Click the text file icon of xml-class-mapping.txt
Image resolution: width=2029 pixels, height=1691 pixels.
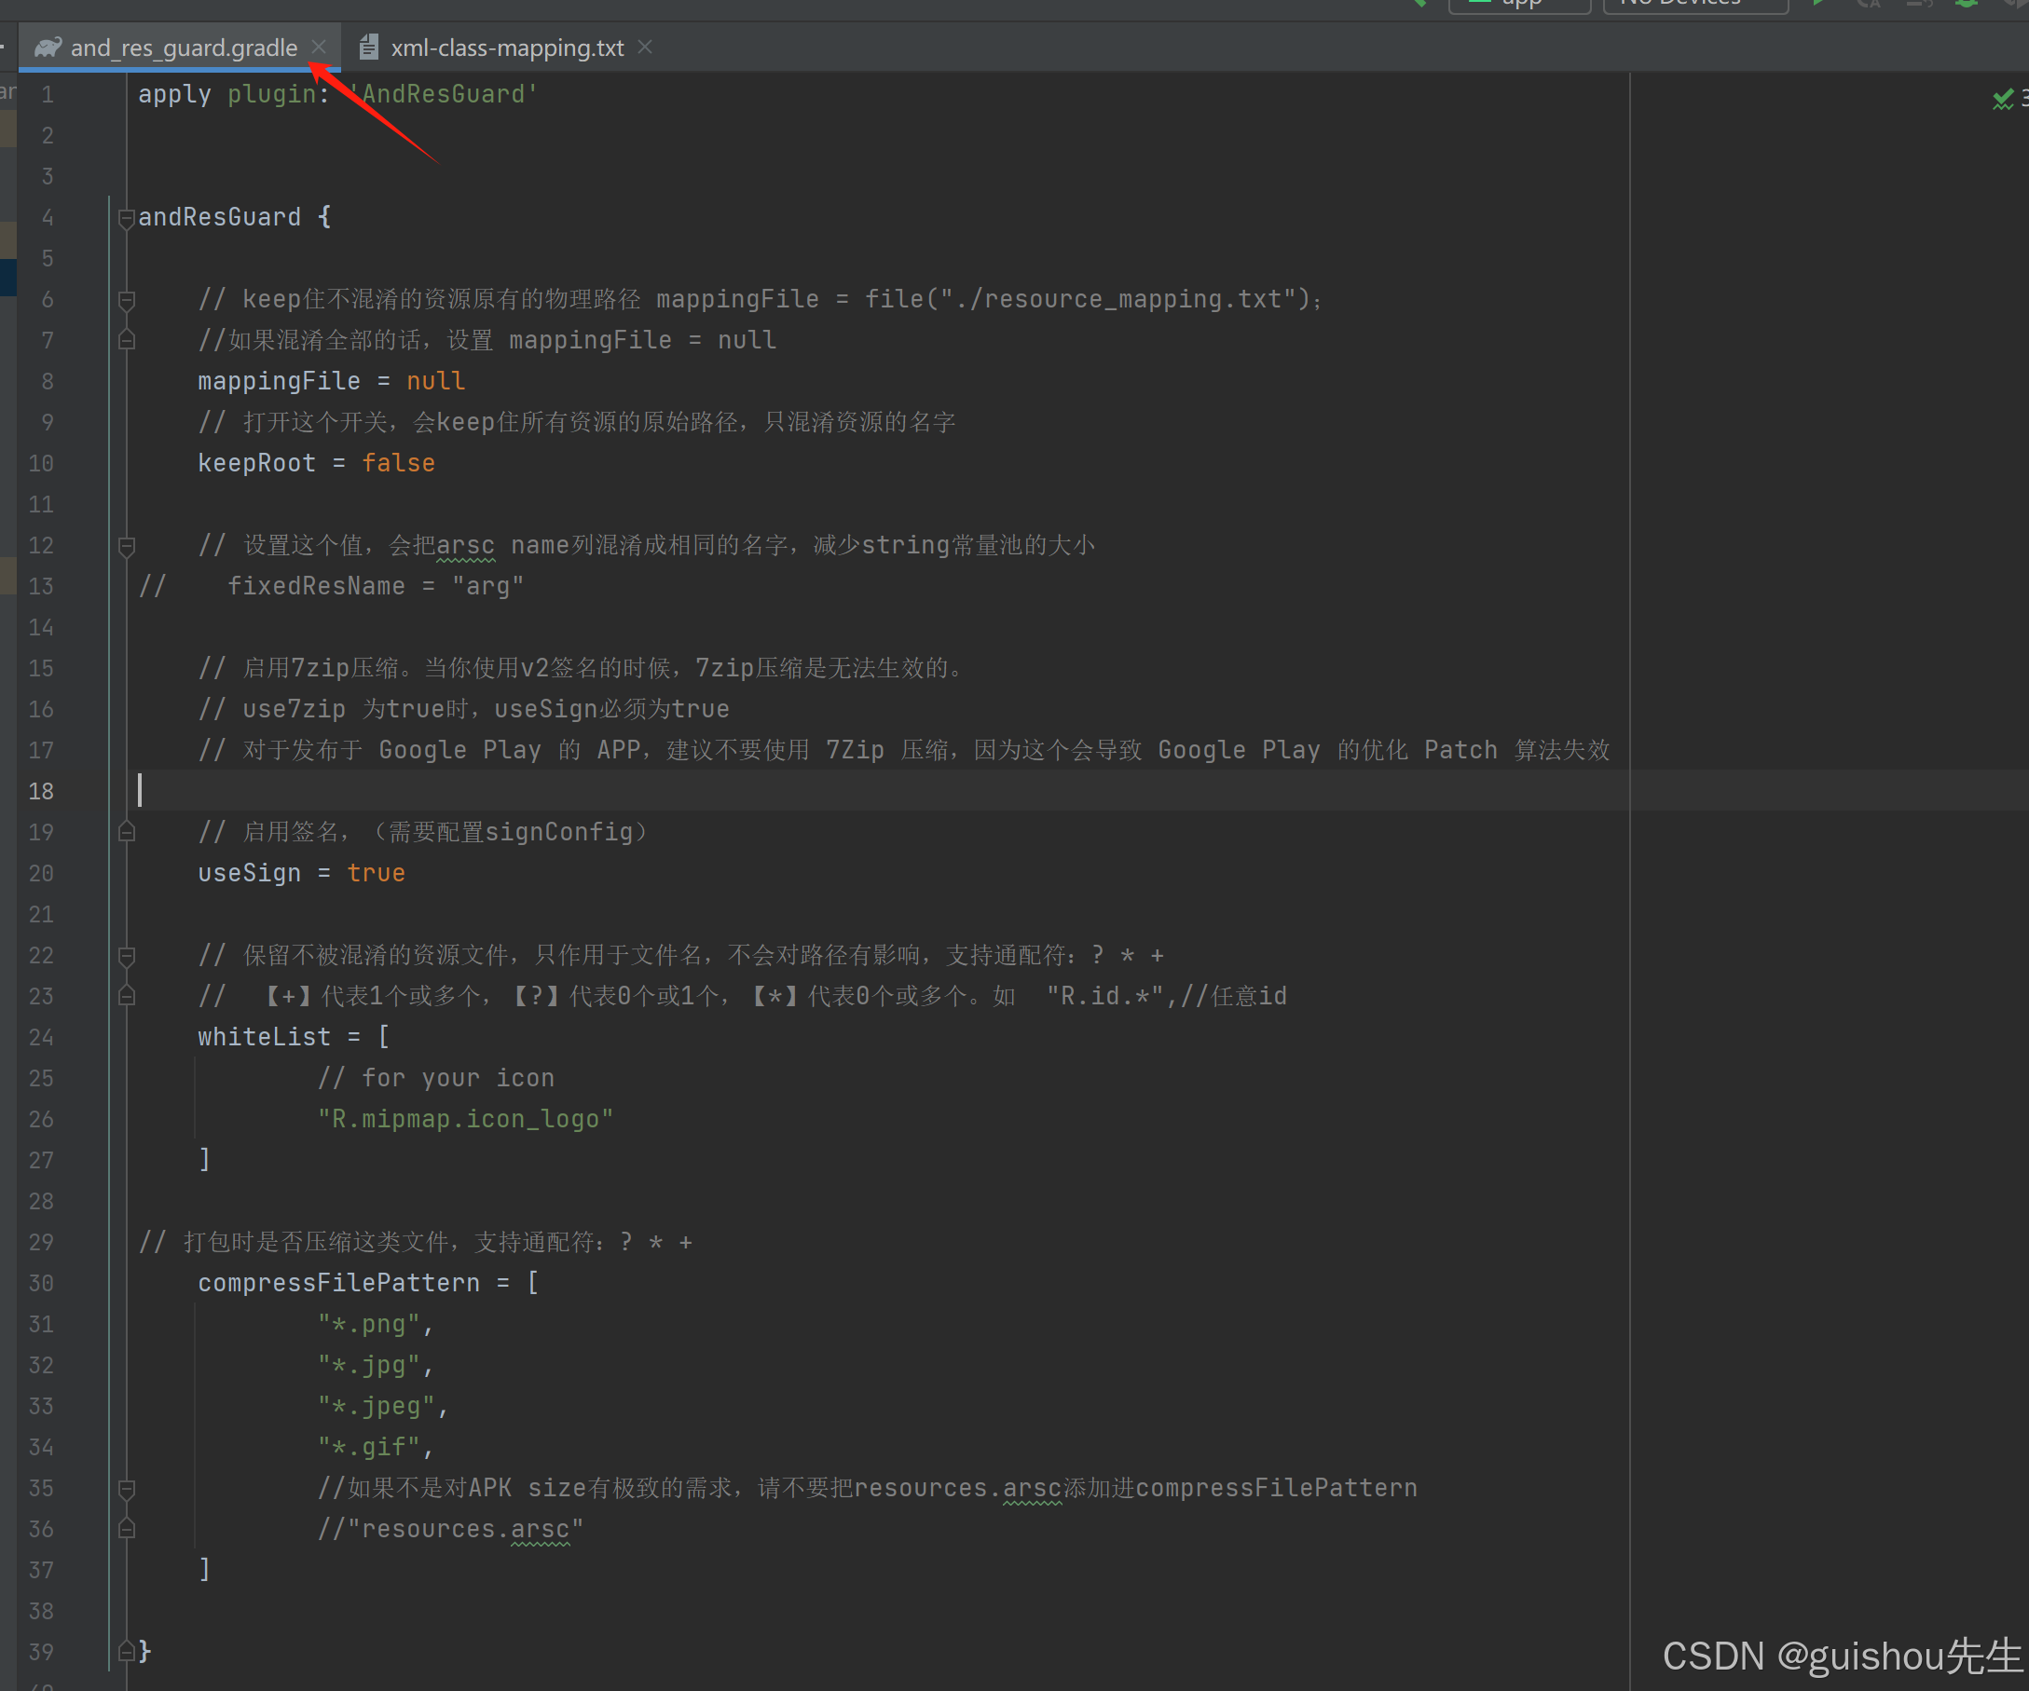point(368,48)
